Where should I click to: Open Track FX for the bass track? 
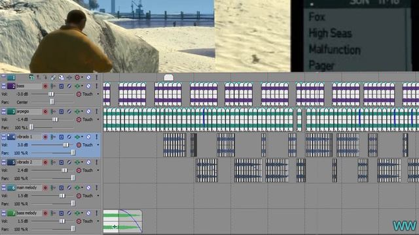pyautogui.click(x=77, y=86)
